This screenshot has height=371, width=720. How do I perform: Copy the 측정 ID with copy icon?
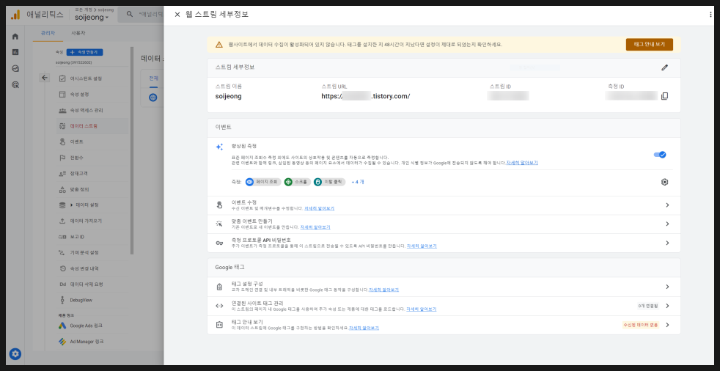click(664, 96)
